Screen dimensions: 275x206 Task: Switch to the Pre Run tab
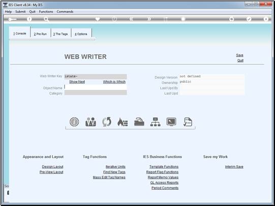pos(40,34)
